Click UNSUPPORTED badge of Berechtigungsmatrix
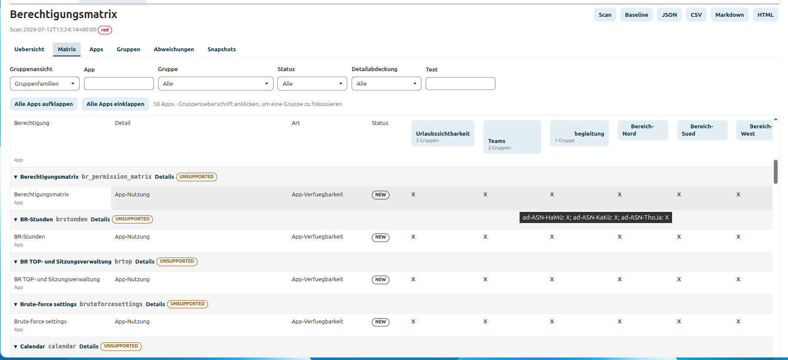The image size is (788, 360). [196, 177]
